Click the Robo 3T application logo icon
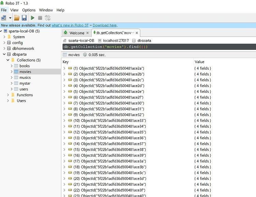This screenshot has height=197, width=256. (2, 3)
